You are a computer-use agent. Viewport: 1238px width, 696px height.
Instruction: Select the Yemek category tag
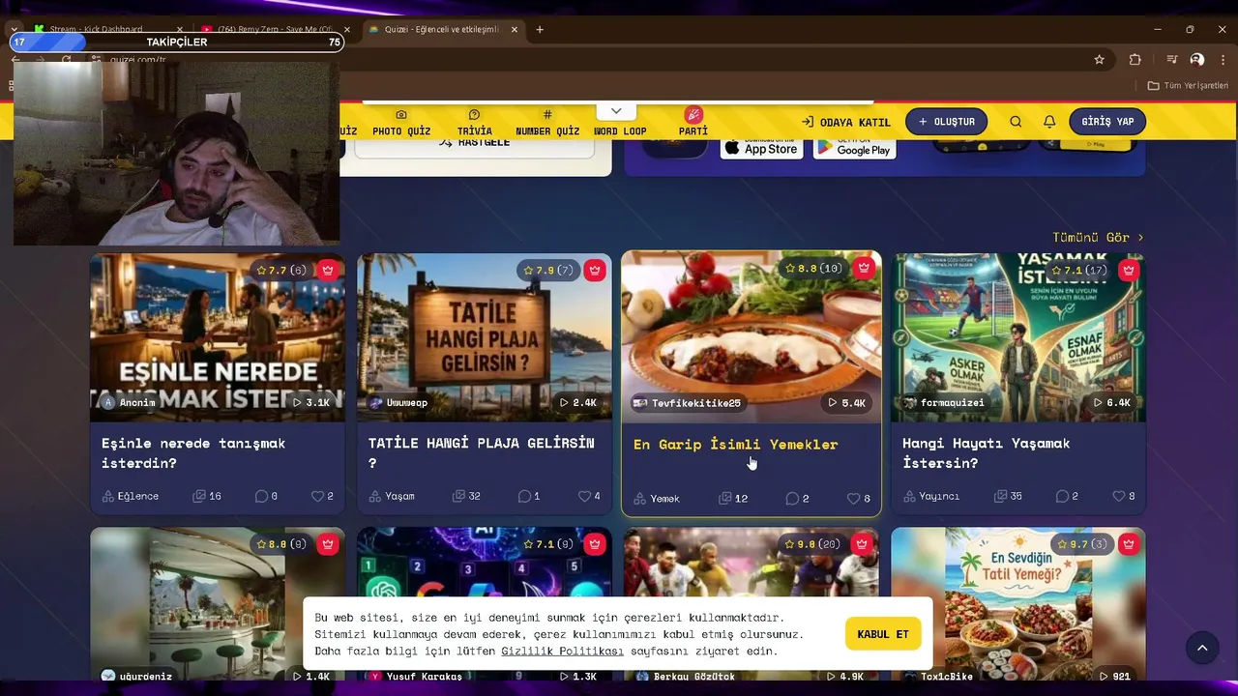coord(657,499)
